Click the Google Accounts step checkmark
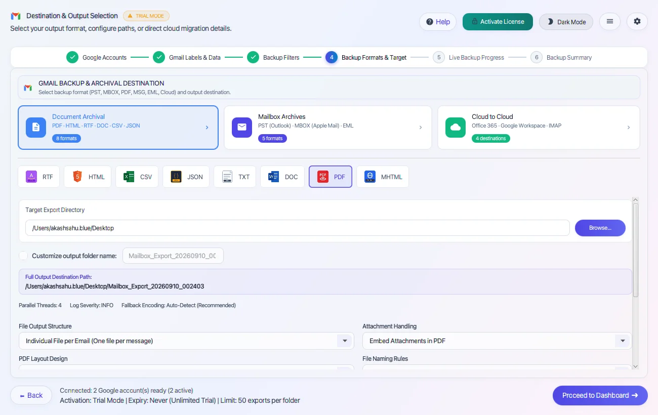 [x=72, y=57]
